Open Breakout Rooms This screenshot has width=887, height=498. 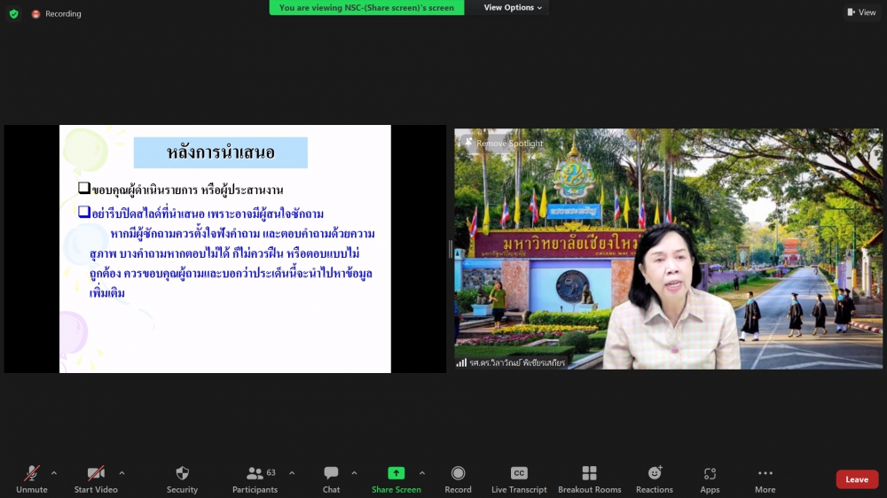[x=589, y=479]
